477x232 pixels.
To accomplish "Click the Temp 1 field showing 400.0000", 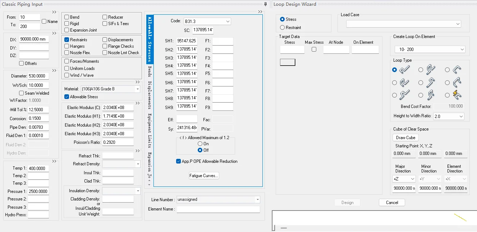I will click(x=38, y=168).
